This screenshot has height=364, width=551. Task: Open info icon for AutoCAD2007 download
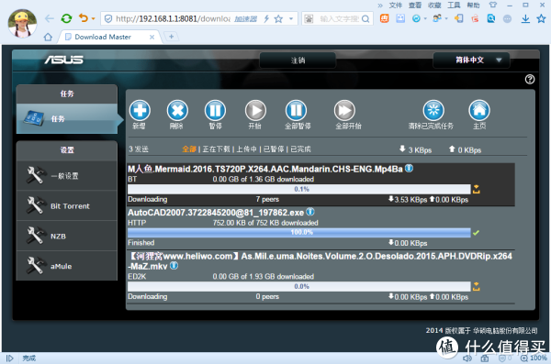tap(310, 212)
